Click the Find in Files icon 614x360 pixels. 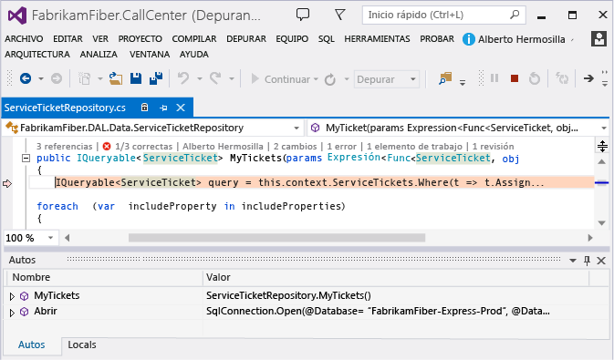(445, 78)
